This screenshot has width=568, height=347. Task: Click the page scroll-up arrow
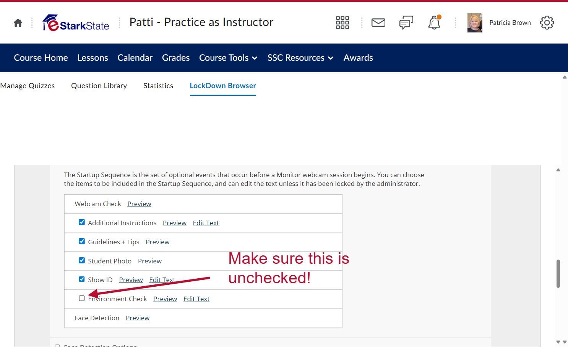(x=565, y=77)
